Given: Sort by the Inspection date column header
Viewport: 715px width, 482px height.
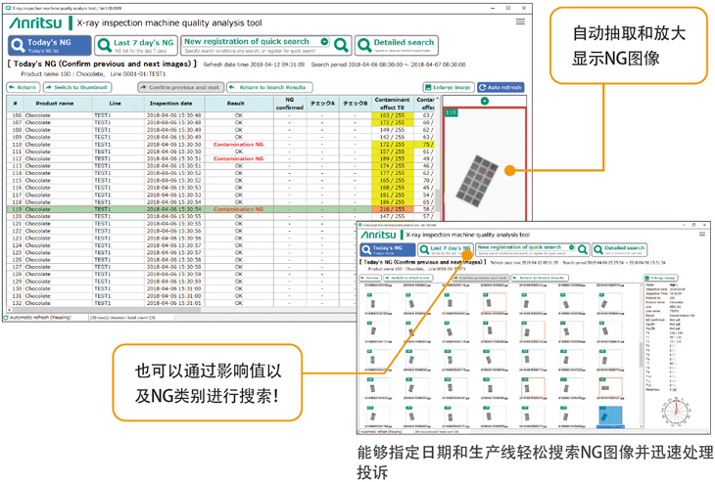Looking at the screenshot, I should click(171, 104).
